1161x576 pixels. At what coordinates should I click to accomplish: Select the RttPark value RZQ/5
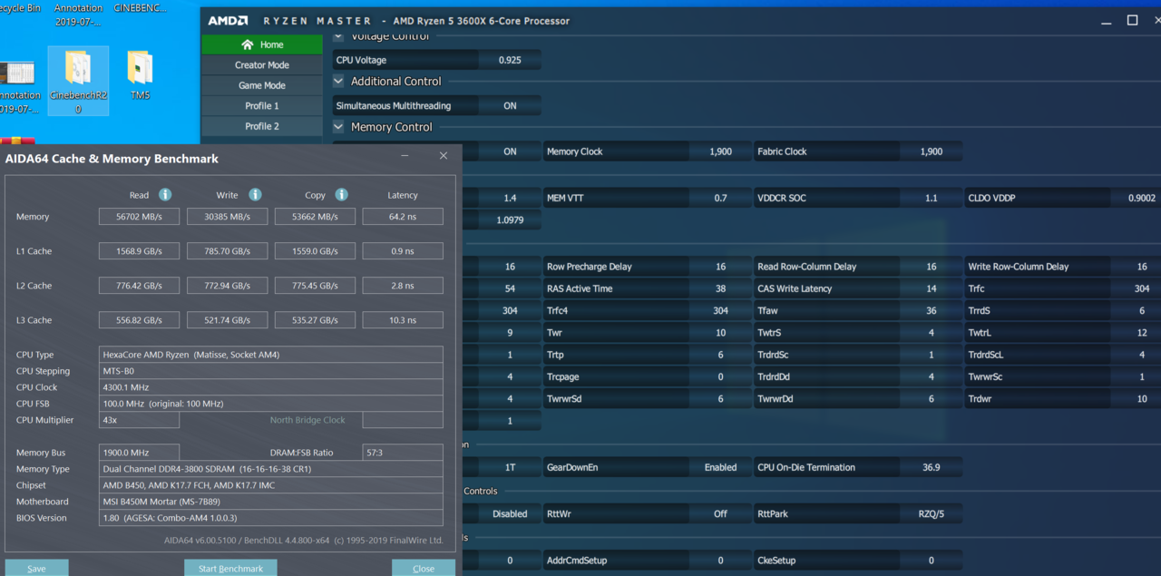click(932, 513)
